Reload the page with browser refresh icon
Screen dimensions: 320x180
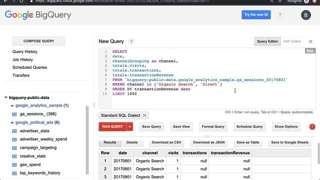[x=21, y=1]
